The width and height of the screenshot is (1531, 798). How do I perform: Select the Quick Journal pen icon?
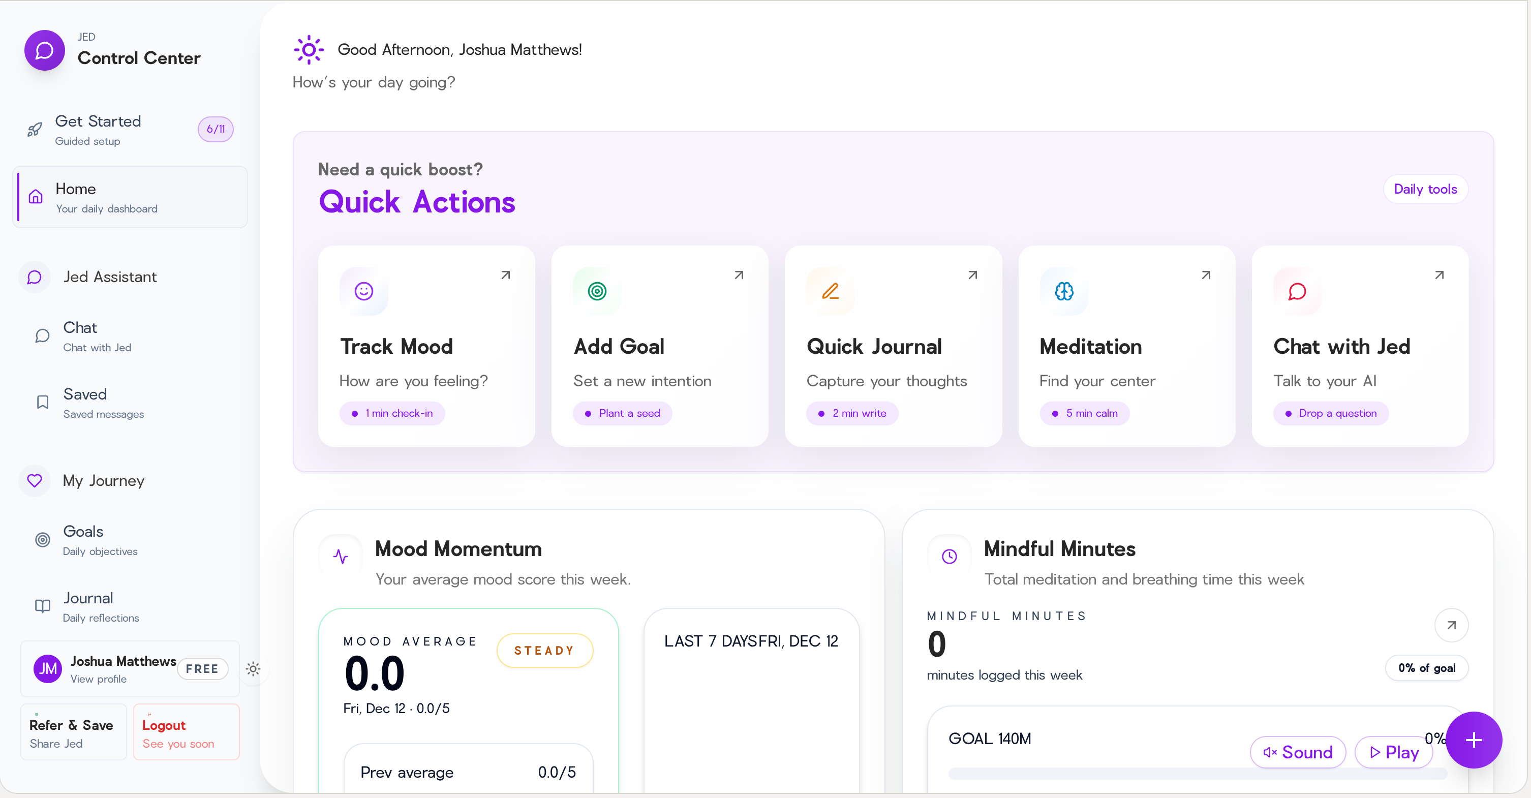[x=830, y=291]
